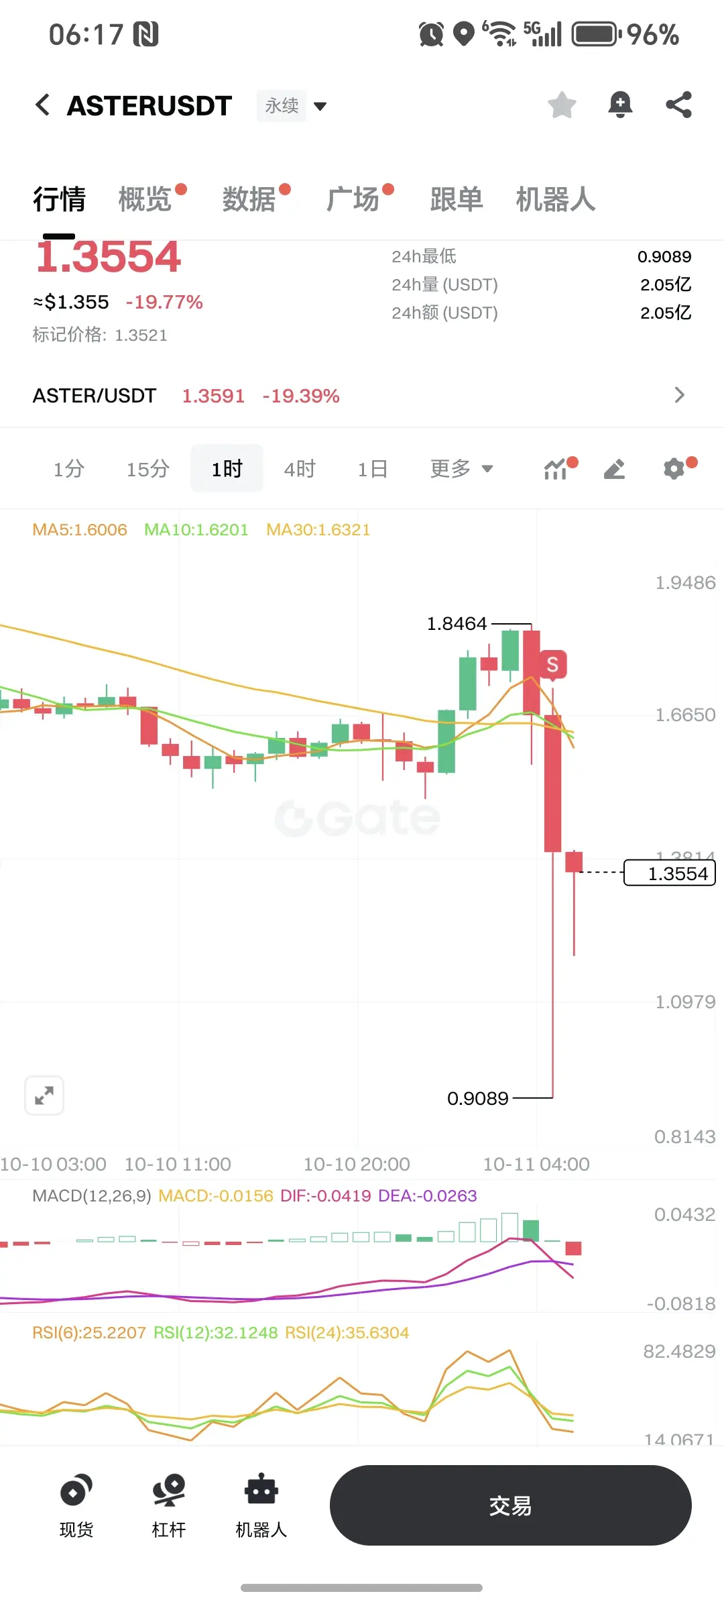Screen dimensions: 724x1610
Task: Select the 15分 timeframe
Action: point(148,468)
